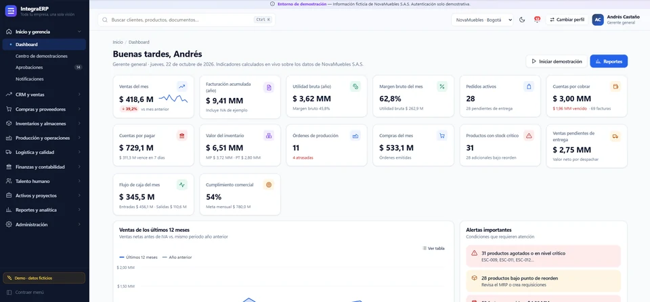
Task: Click the Demo · datos ficticios badge
Action: click(44, 278)
